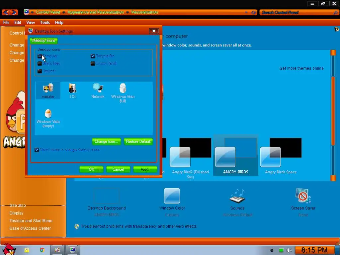340x255 pixels.
Task: Open the File menu
Action: 6,22
